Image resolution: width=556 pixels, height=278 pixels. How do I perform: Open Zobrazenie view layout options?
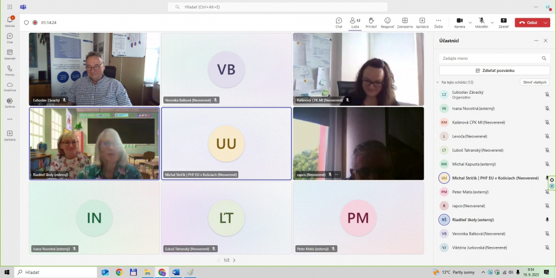click(x=404, y=22)
